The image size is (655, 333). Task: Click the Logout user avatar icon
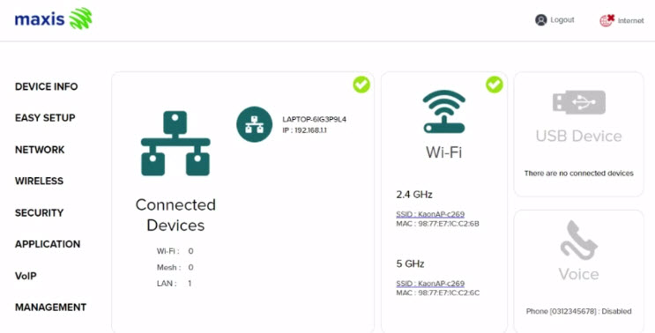pos(541,20)
